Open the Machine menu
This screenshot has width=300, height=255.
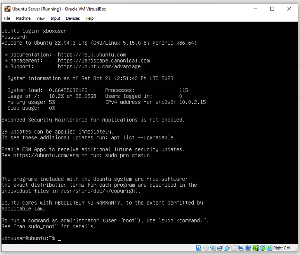click(x=23, y=18)
